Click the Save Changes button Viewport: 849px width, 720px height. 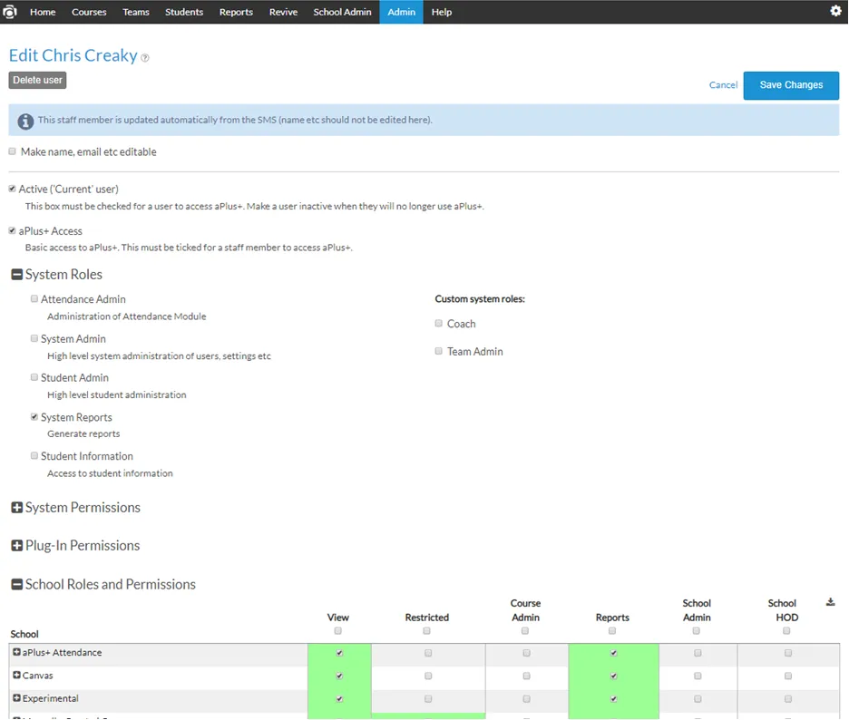click(x=791, y=85)
